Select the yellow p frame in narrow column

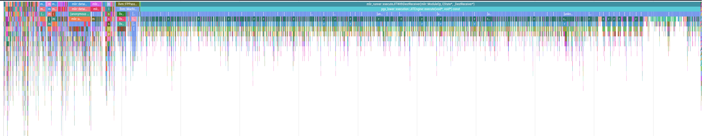pos(109,34)
